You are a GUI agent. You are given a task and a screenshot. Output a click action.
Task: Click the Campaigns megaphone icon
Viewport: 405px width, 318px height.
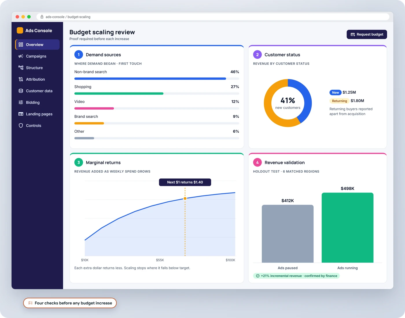coord(21,56)
